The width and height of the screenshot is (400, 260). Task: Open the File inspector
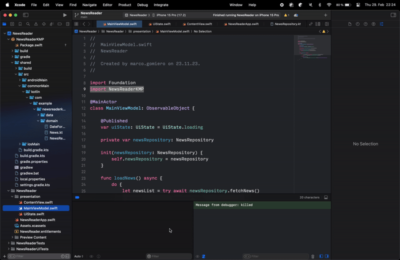349,24
